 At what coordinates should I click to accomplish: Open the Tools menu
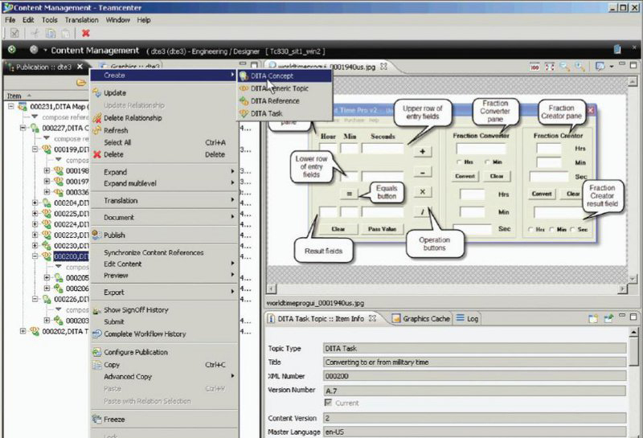click(x=49, y=19)
